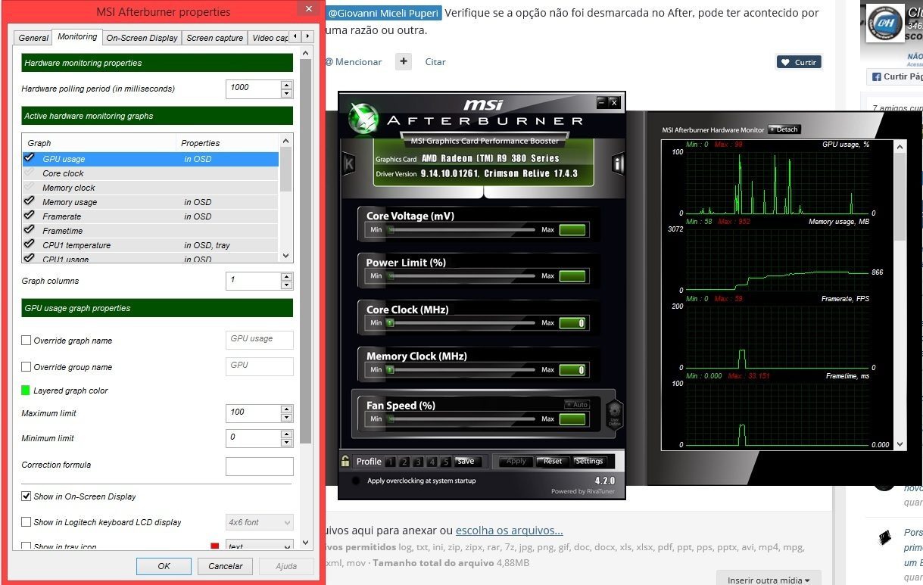Enable Show in Logitech keyboard LCD display
923x585 pixels.
(x=27, y=522)
